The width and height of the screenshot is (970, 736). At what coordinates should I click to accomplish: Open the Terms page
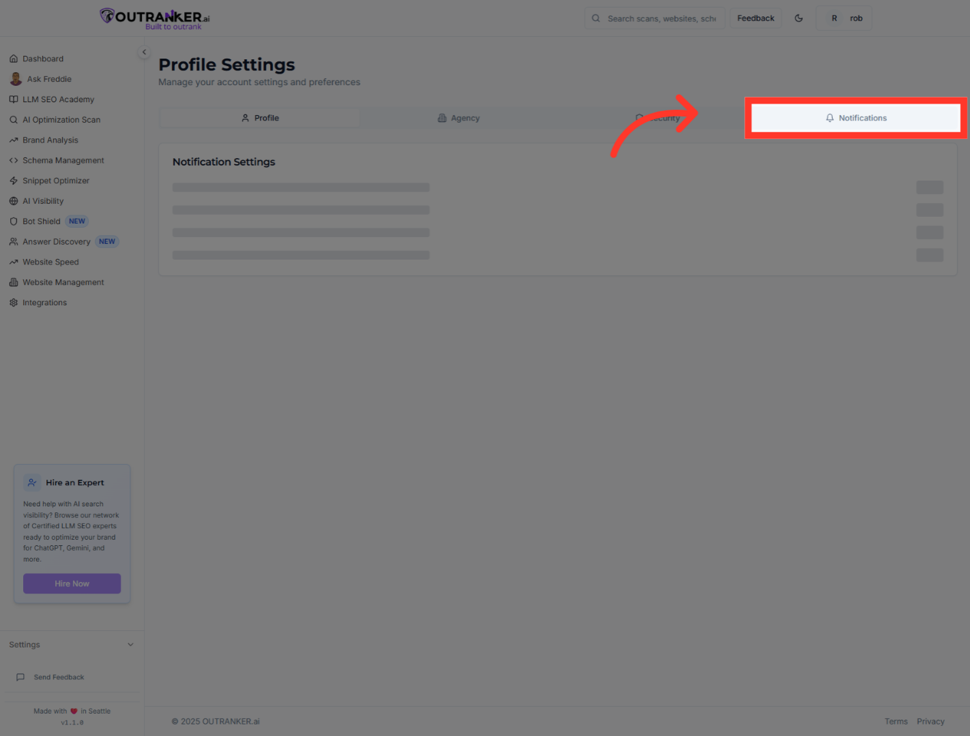896,721
